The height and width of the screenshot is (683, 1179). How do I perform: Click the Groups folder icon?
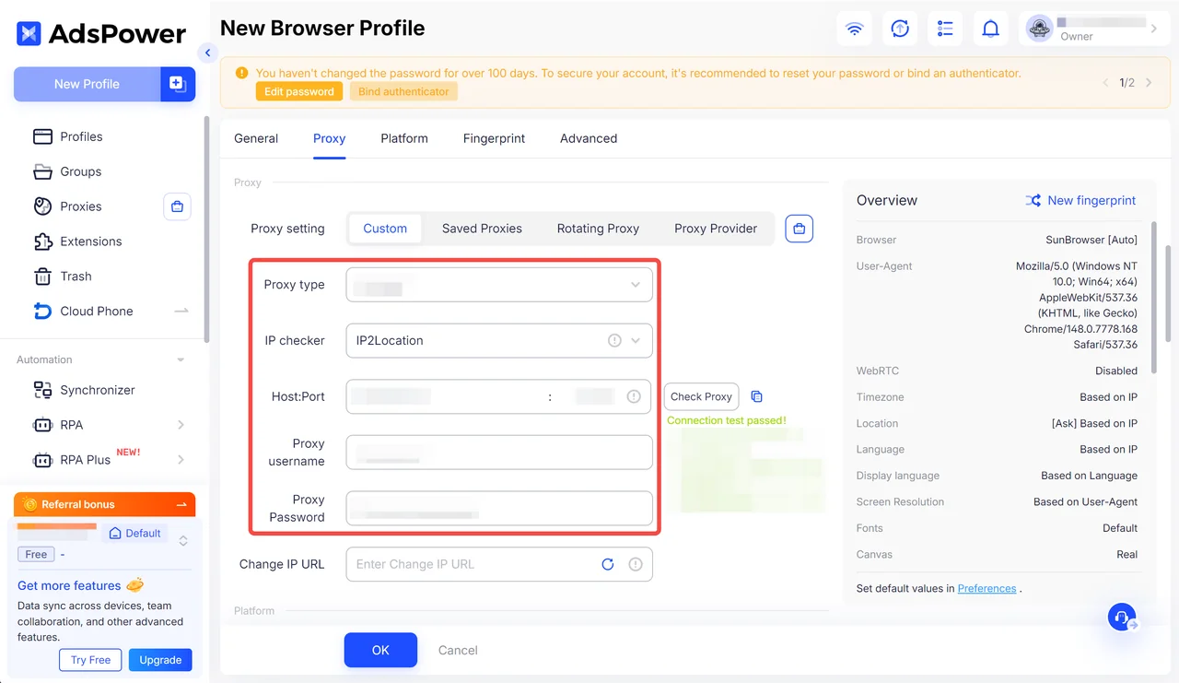42,171
